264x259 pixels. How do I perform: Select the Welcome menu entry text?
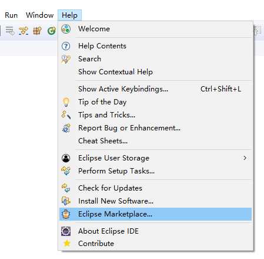point(94,29)
